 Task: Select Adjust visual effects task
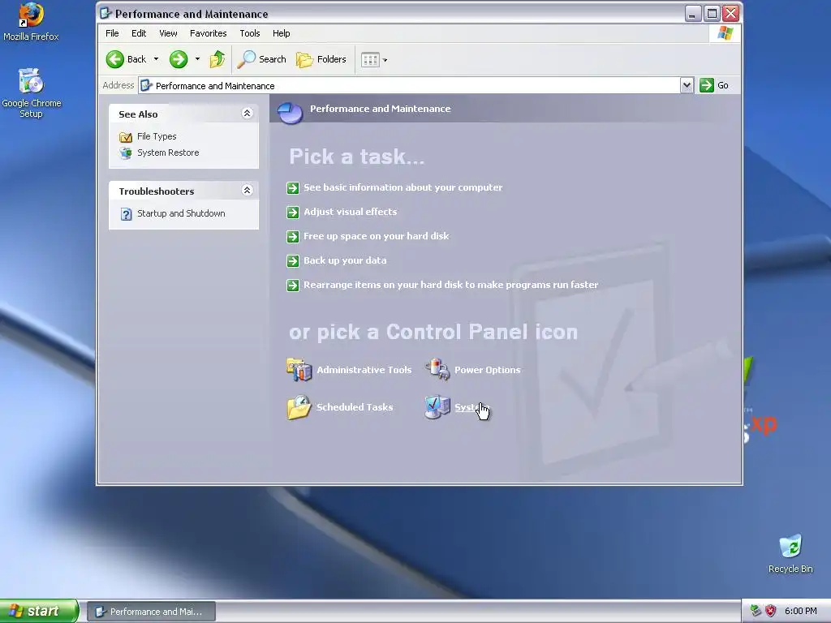click(351, 212)
